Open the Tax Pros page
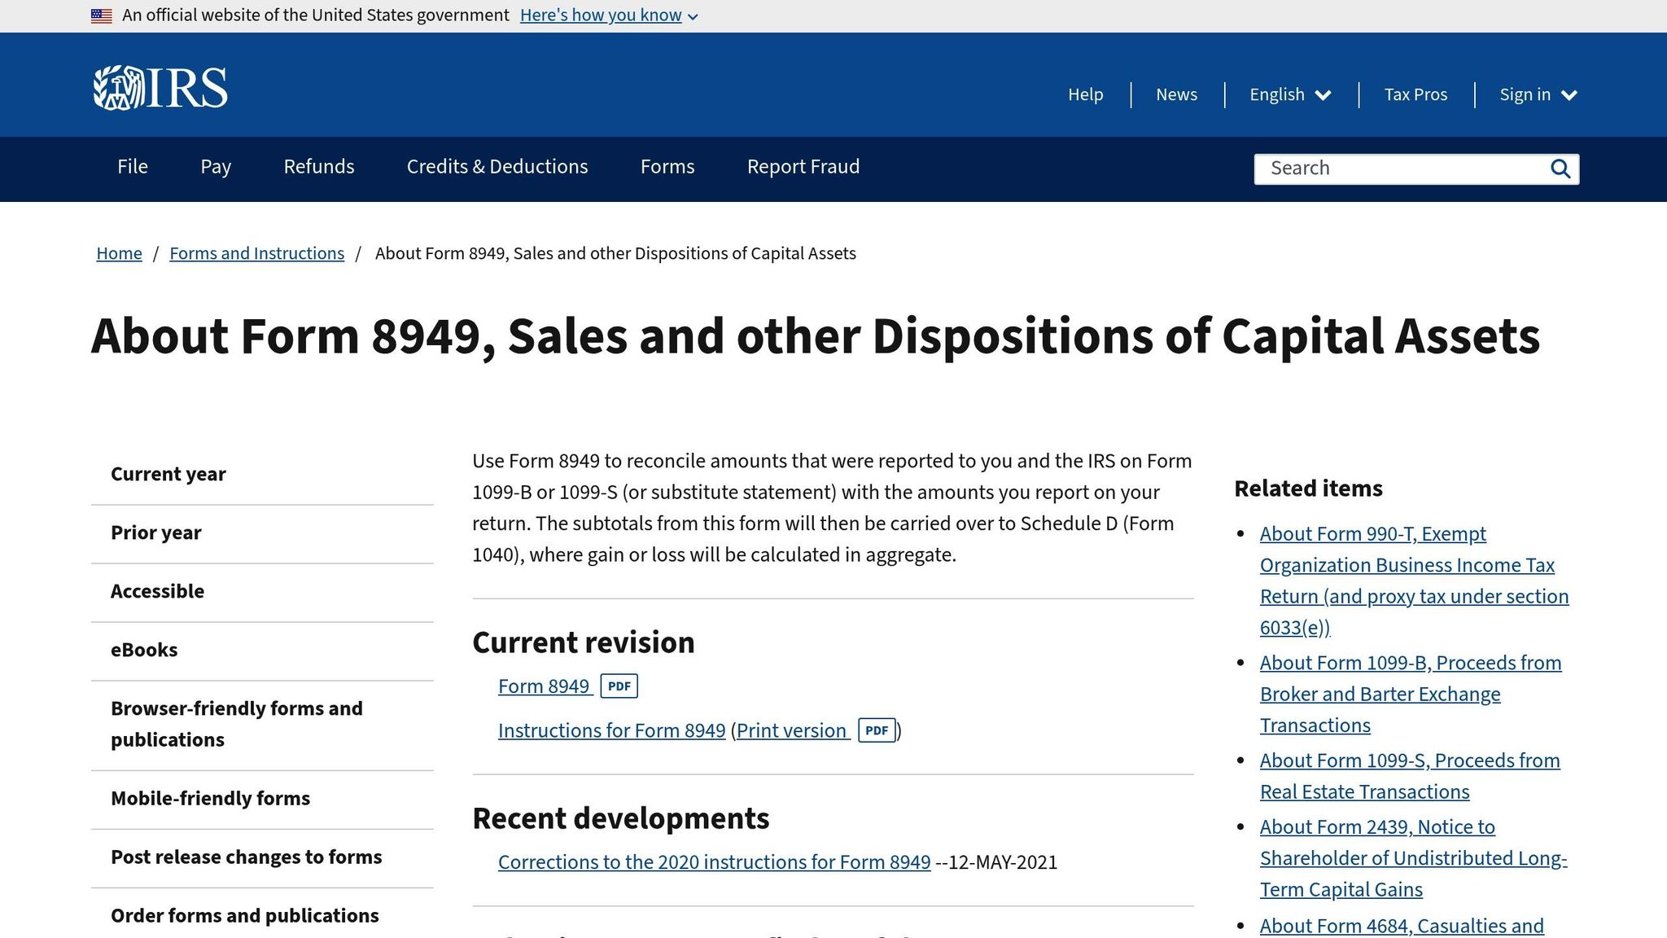Viewport: 1667px width, 938px height. 1415,94
